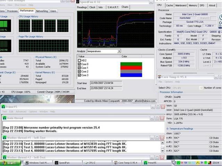Open the Start menu
Screen dimensions: 222x166
[x=10, y=163]
